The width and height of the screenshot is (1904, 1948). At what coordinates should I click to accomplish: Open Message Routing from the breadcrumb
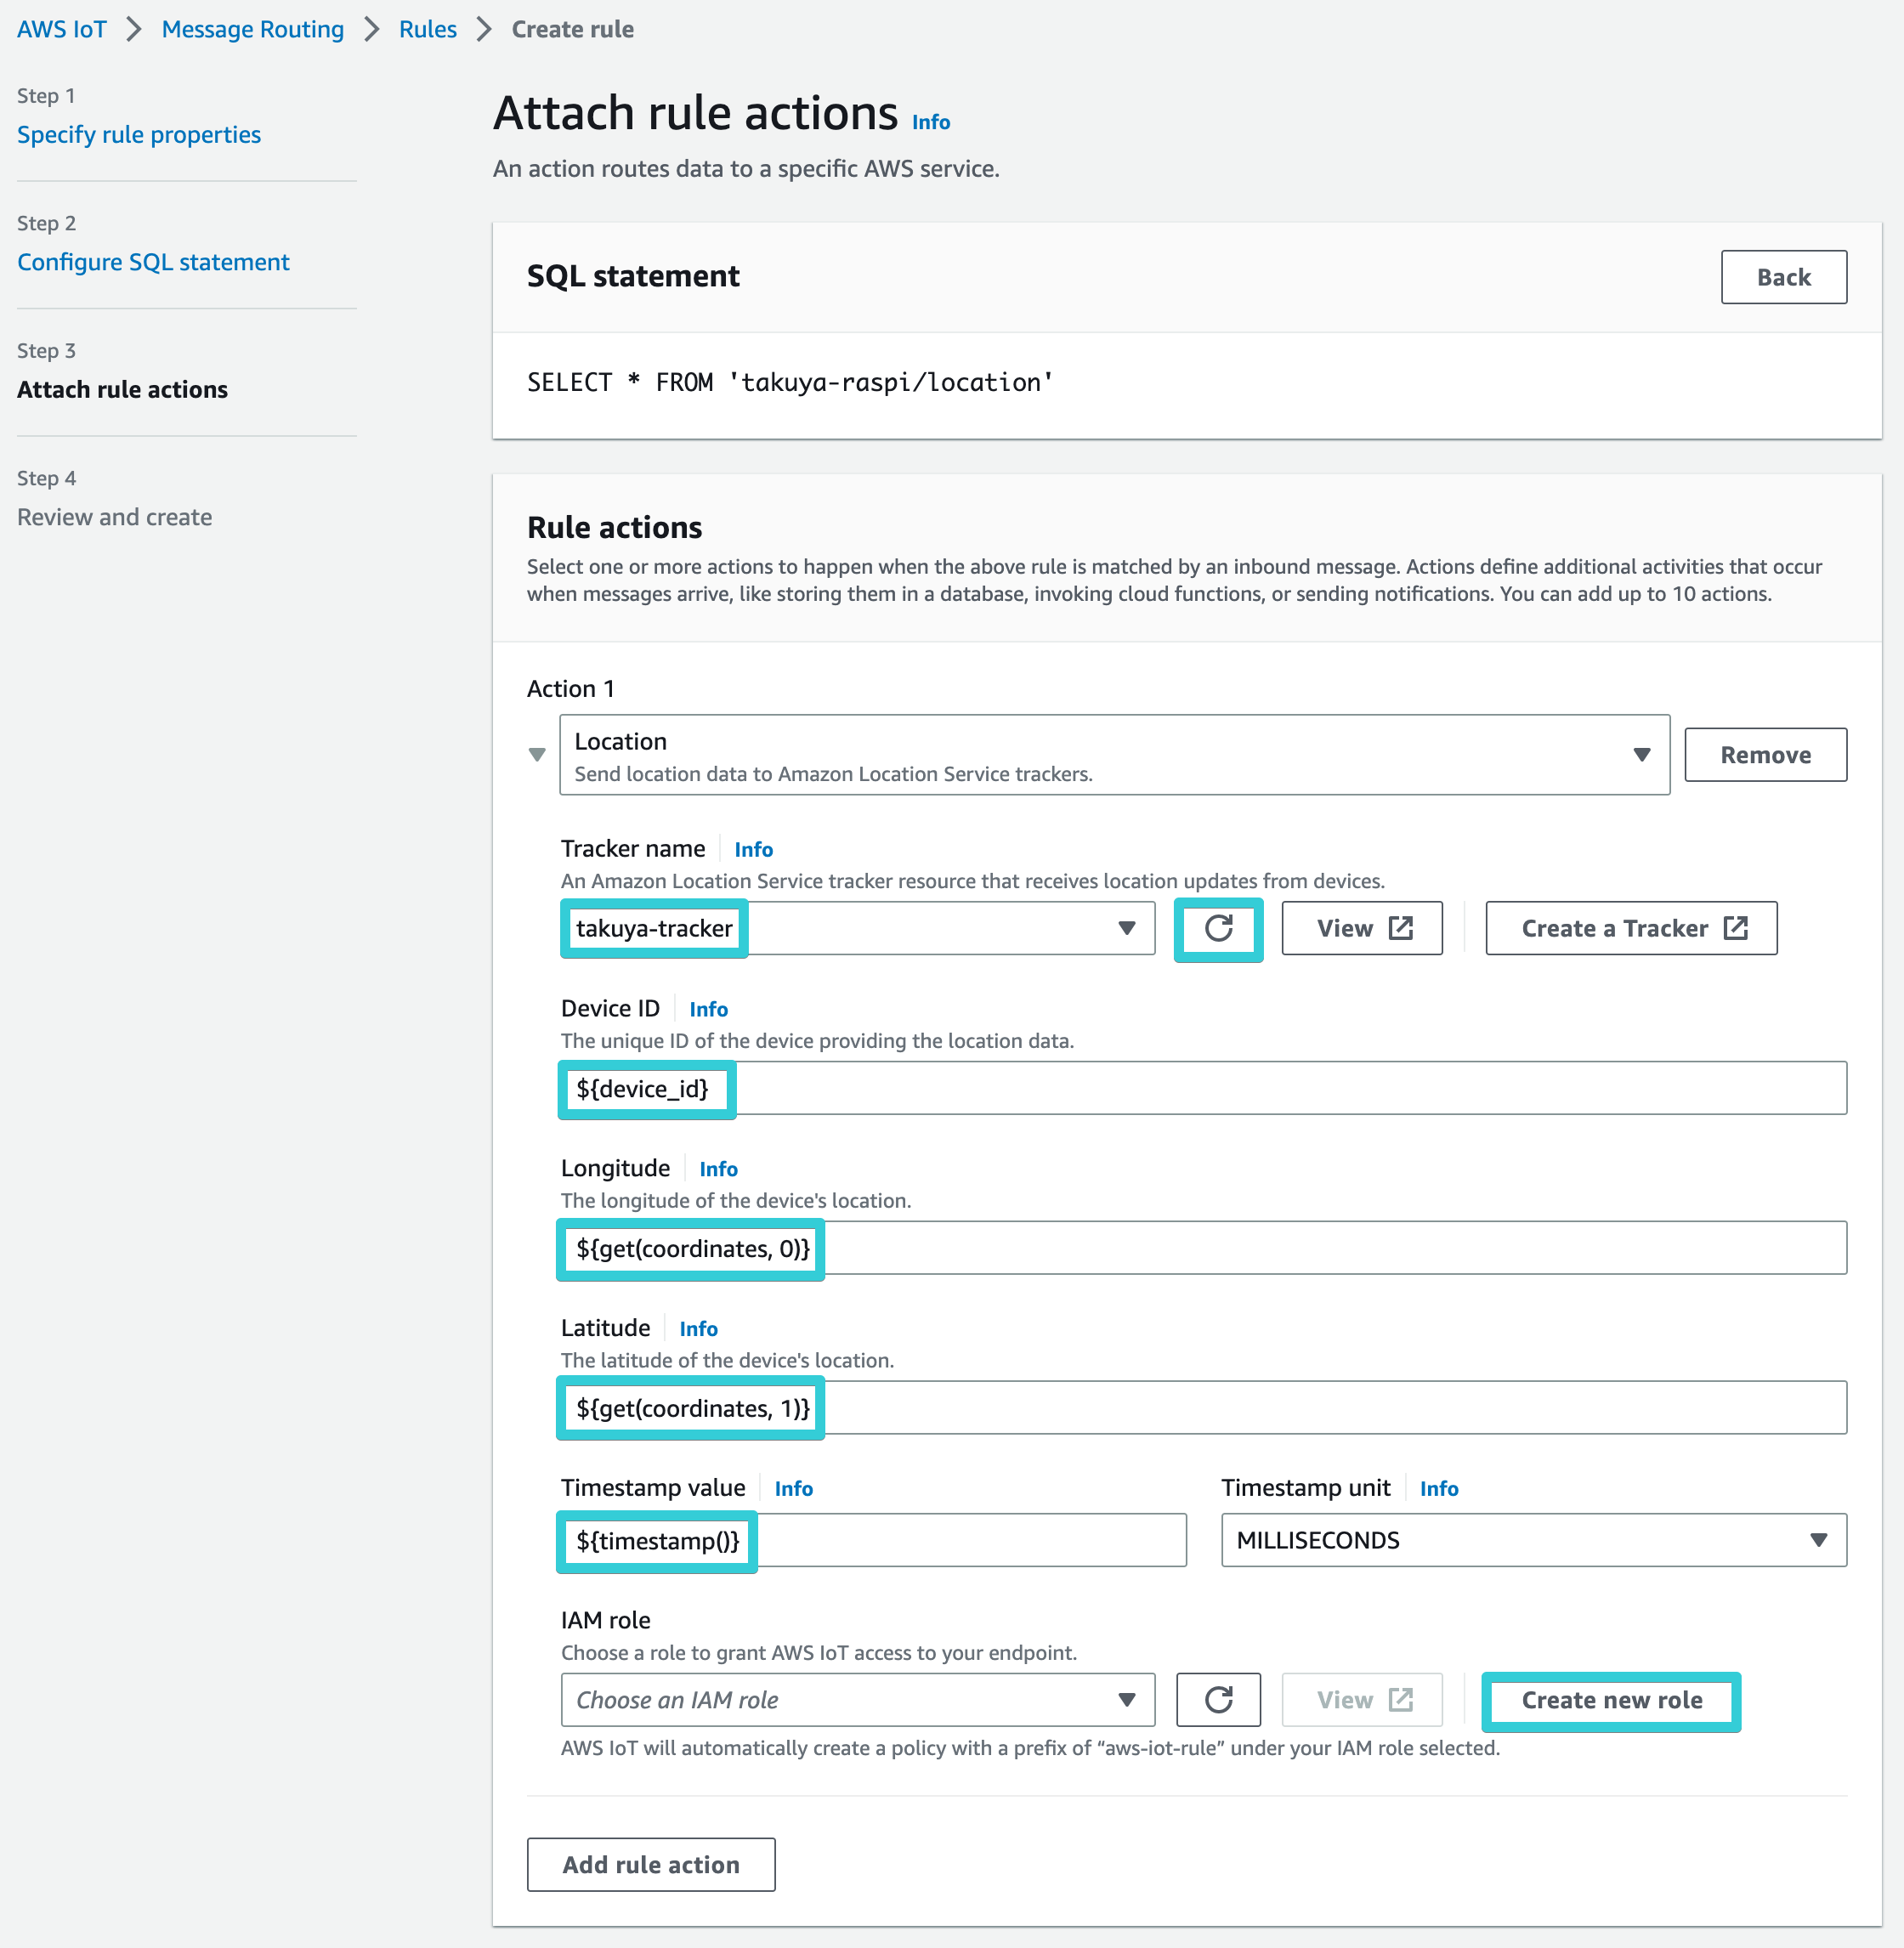click(252, 29)
